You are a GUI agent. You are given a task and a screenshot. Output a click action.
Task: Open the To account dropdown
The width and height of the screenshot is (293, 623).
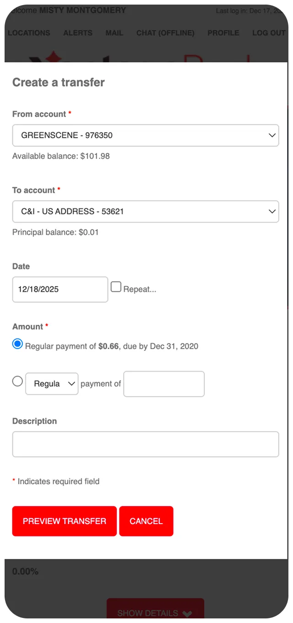click(x=145, y=212)
